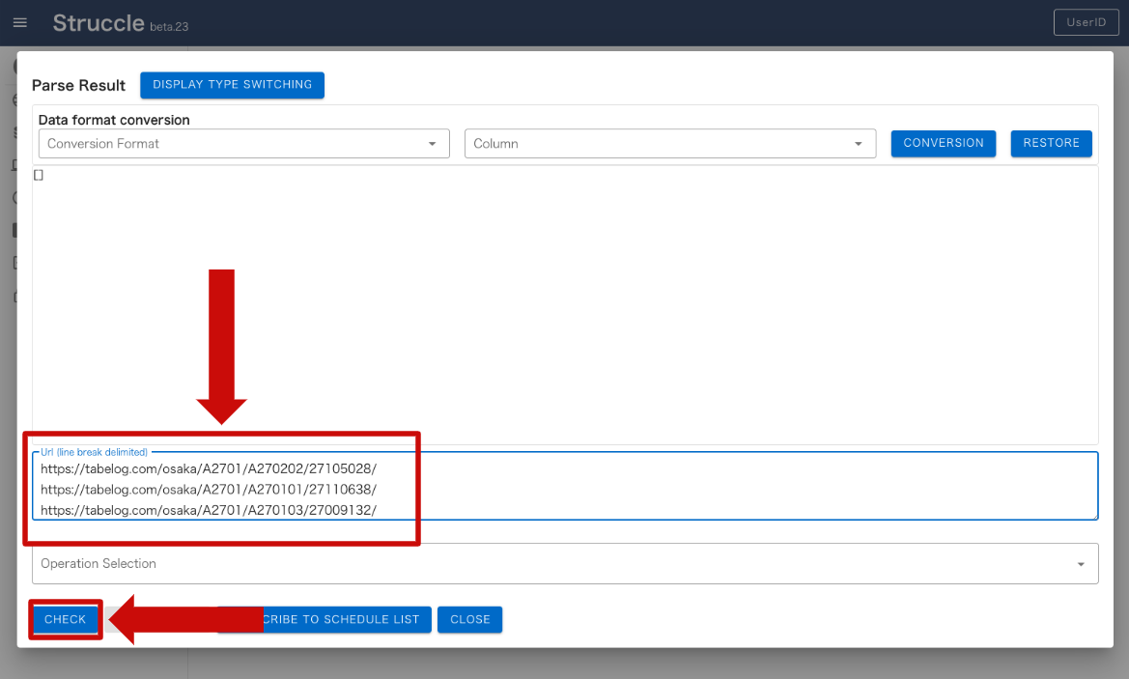Click the URL ending in 27110638
This screenshot has height=679, width=1129.
click(208, 489)
